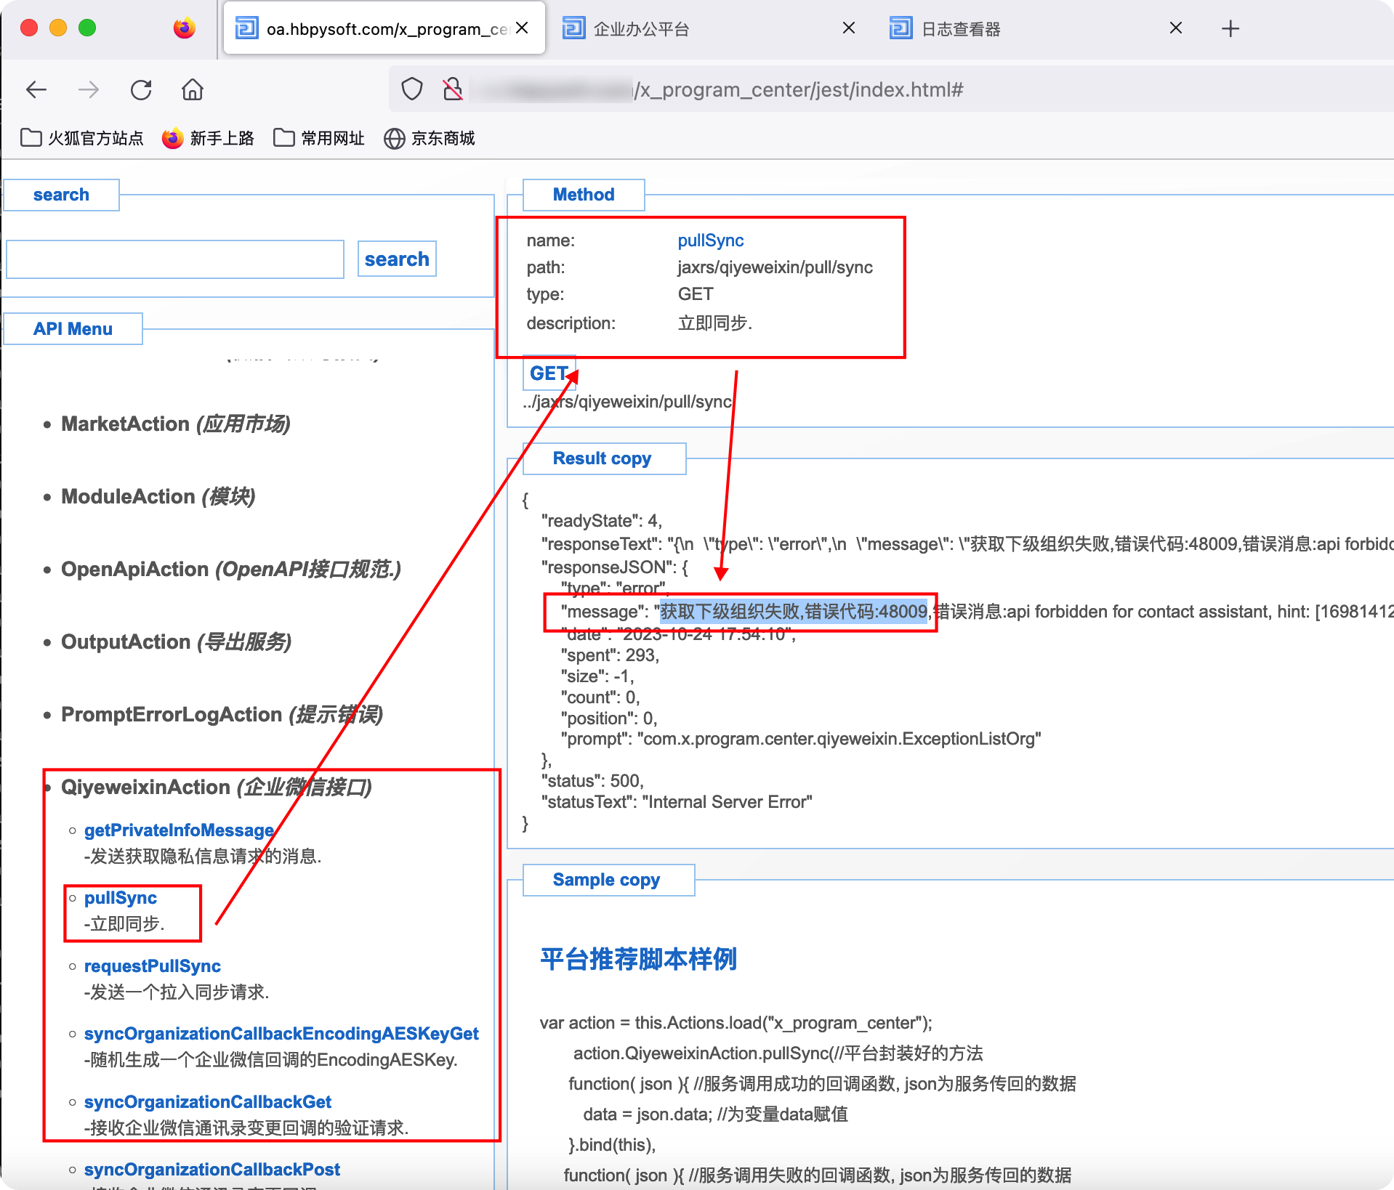Viewport: 1394px width, 1190px height.
Task: Go back to the previous page
Action: click(x=36, y=90)
